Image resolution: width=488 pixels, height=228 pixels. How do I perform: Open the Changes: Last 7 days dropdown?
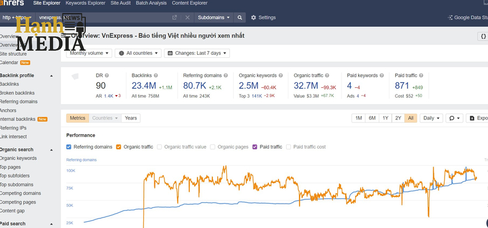pos(197,53)
